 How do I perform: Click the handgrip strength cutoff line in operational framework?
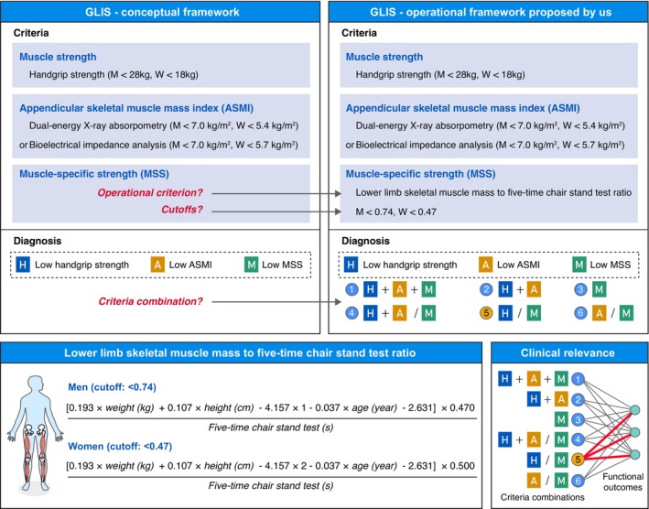(440, 74)
